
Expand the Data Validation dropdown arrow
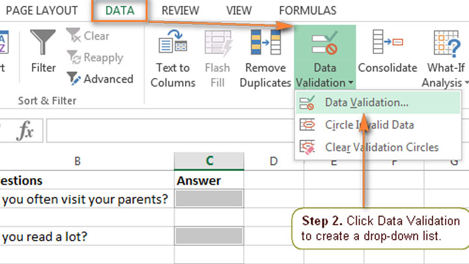351,83
